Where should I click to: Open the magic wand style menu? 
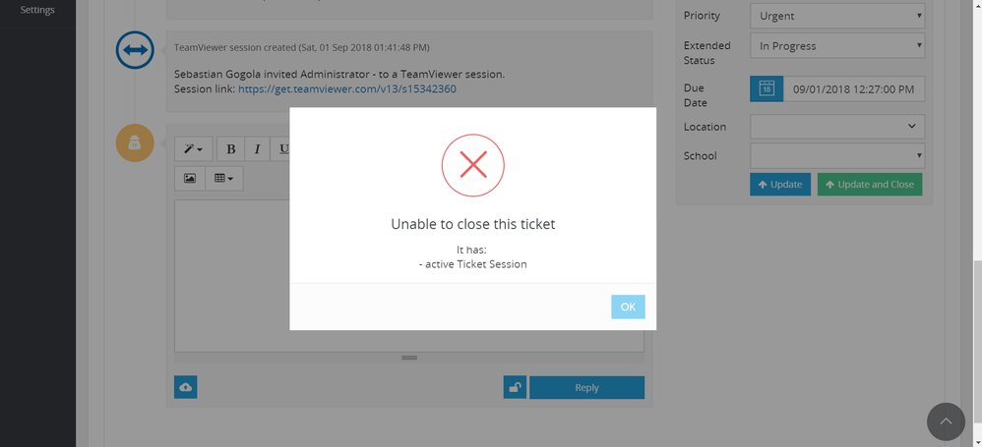point(192,149)
